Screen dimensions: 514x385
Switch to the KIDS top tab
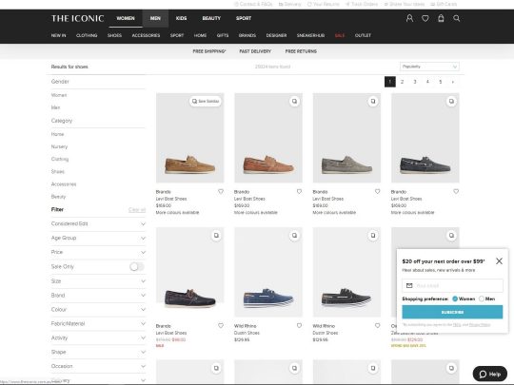(181, 18)
